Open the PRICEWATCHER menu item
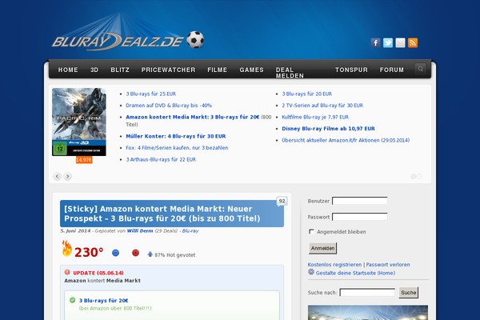This screenshot has width=480, height=320. point(168,70)
